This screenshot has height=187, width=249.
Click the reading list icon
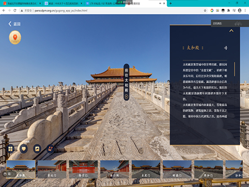(x=234, y=10)
